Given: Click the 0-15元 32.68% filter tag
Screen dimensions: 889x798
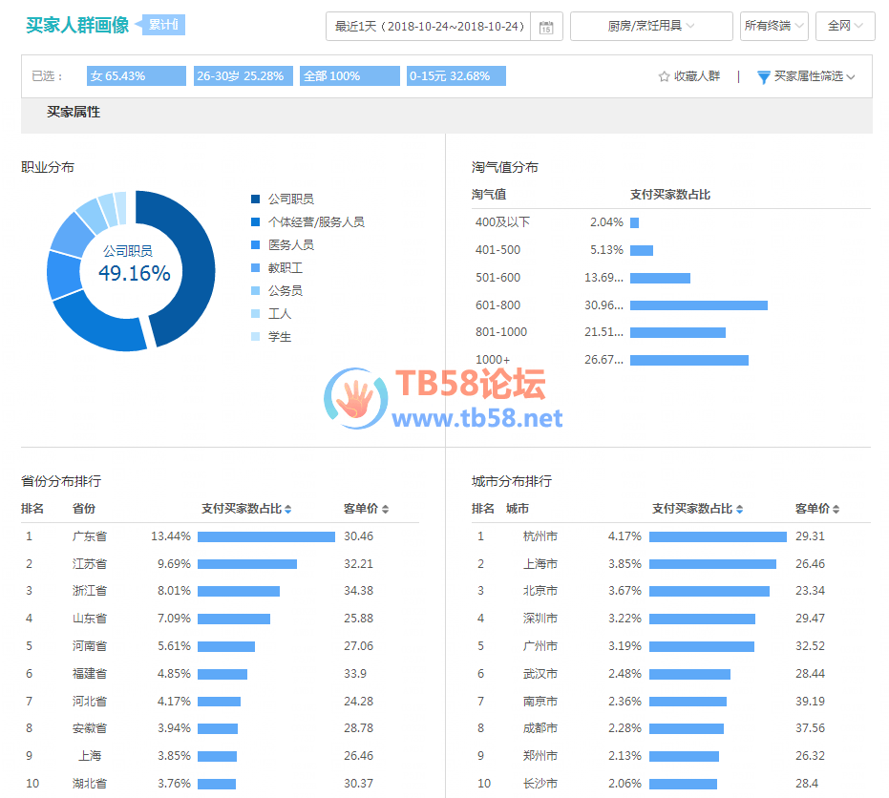Looking at the screenshot, I should [455, 76].
